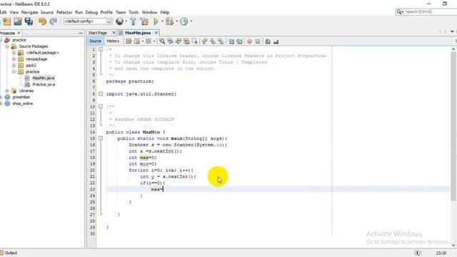The image size is (457, 257).
Task: Open the dropdown arrow beside the globe browser icon
Action: (x=126, y=21)
